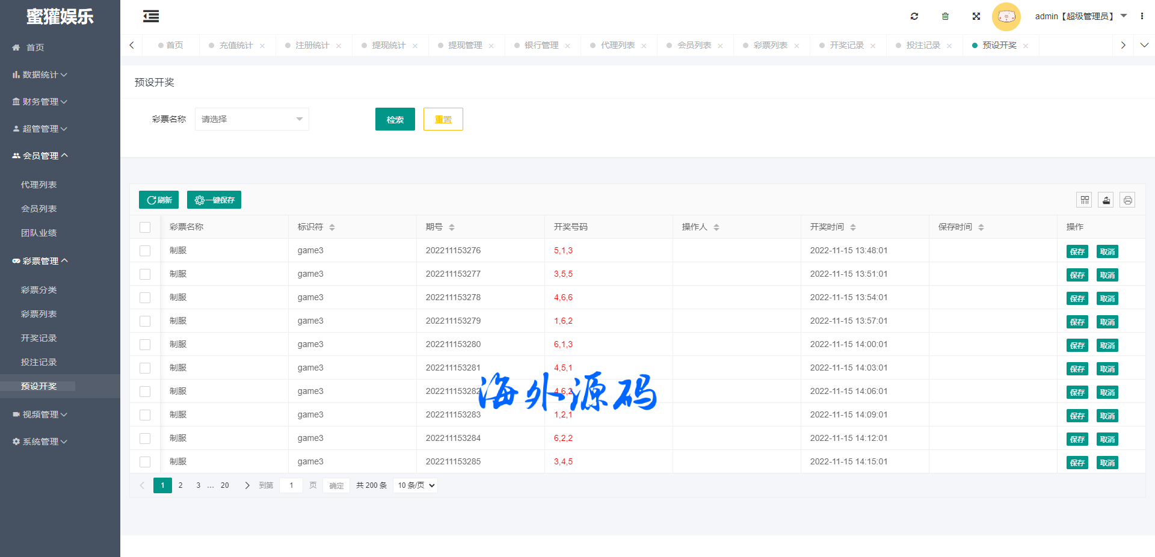Expand the 数据统计 sidebar menu
Viewport: 1155px width, 557px height.
(x=40, y=75)
